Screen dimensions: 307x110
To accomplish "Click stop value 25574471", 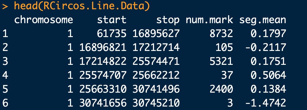I will (x=156, y=62).
